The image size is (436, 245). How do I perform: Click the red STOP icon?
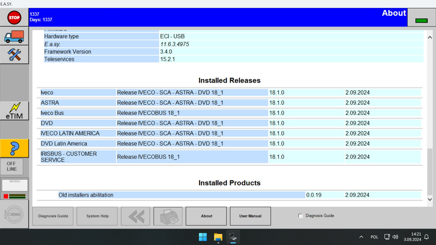14,17
